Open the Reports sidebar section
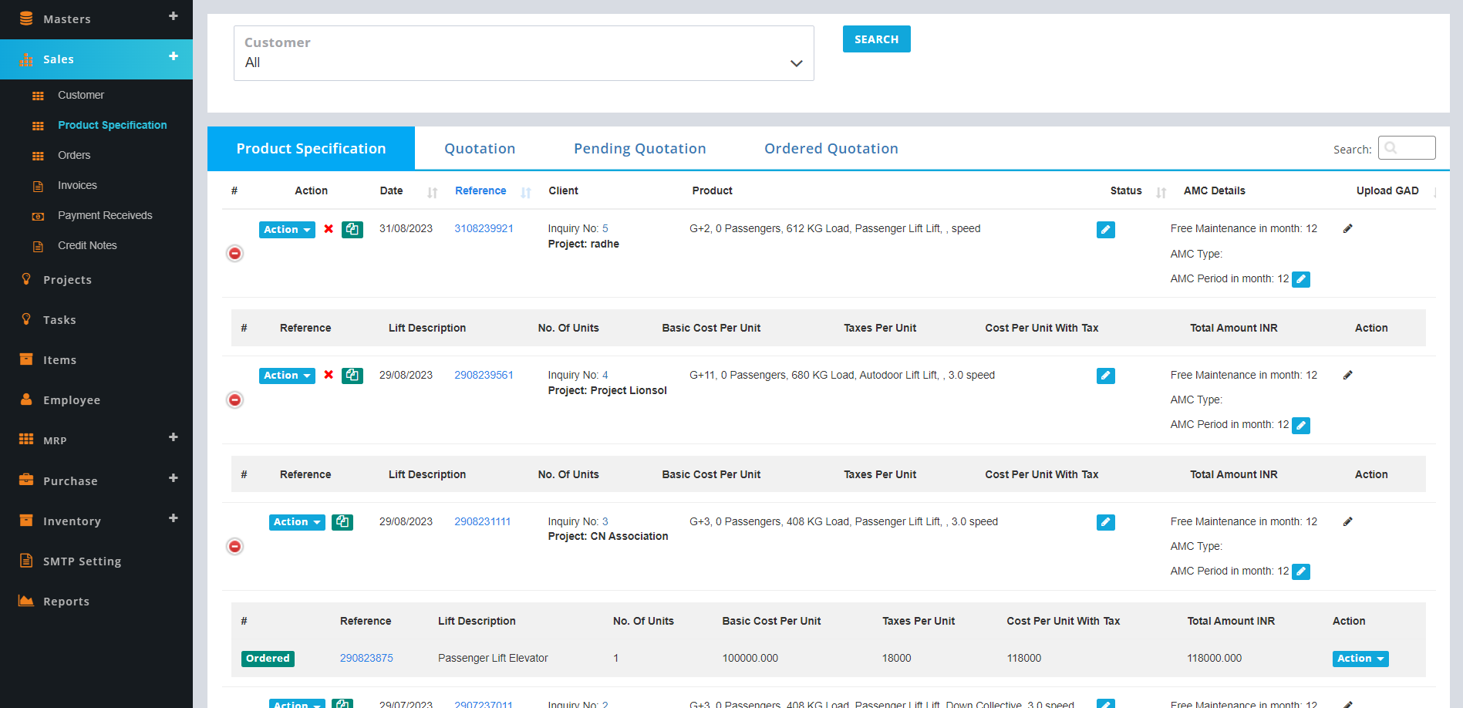The width and height of the screenshot is (1463, 708). (66, 602)
